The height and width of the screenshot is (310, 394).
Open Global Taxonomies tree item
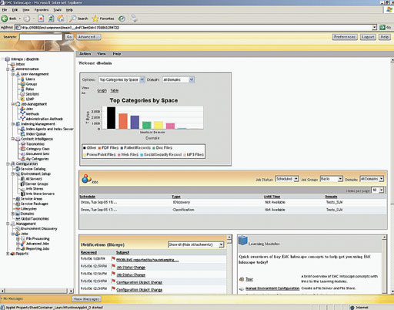[35, 219]
